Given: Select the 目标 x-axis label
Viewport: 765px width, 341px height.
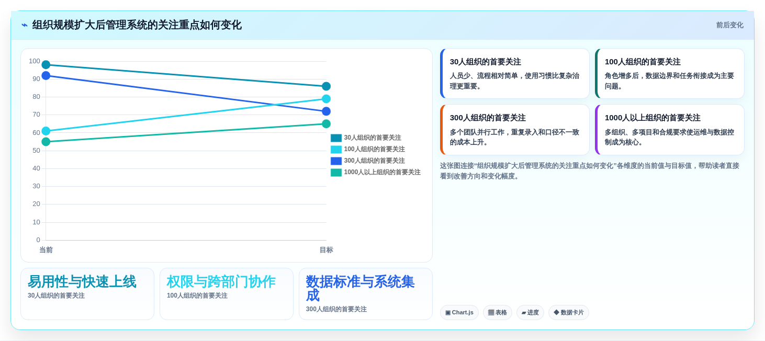Looking at the screenshot, I should click(326, 250).
